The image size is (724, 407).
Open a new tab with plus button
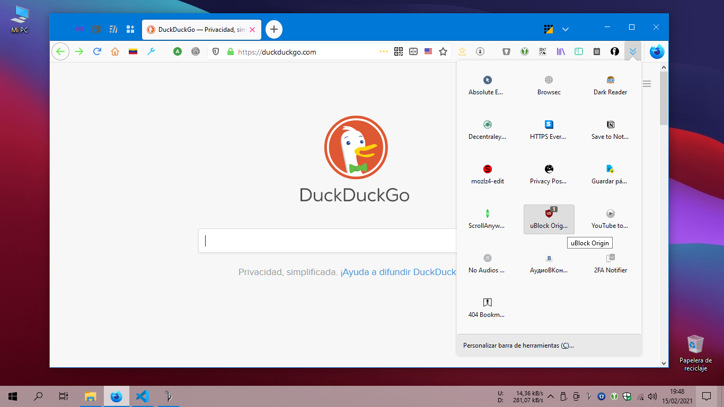pos(274,29)
